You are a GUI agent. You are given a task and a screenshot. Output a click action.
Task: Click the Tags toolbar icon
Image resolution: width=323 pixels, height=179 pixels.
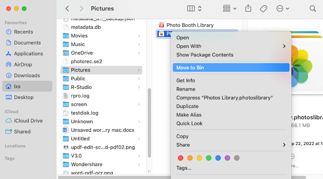263,8
